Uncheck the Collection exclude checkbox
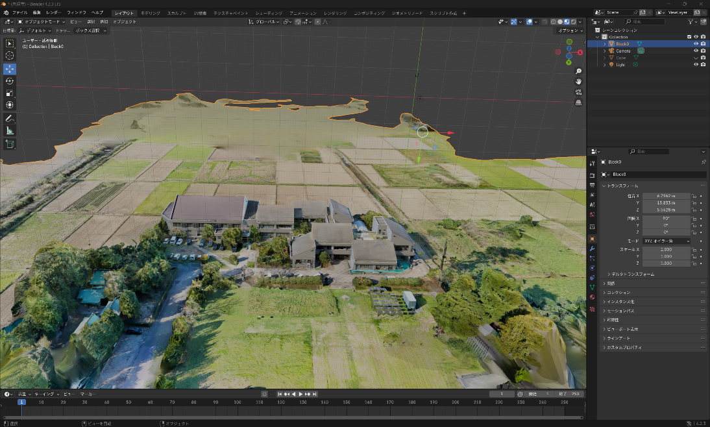 tap(688, 37)
